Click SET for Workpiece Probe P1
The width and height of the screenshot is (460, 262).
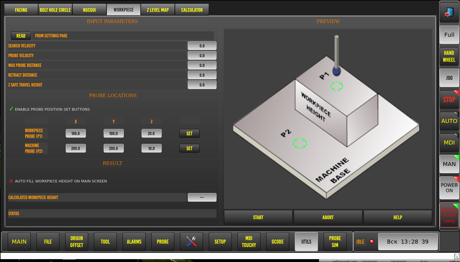point(190,133)
